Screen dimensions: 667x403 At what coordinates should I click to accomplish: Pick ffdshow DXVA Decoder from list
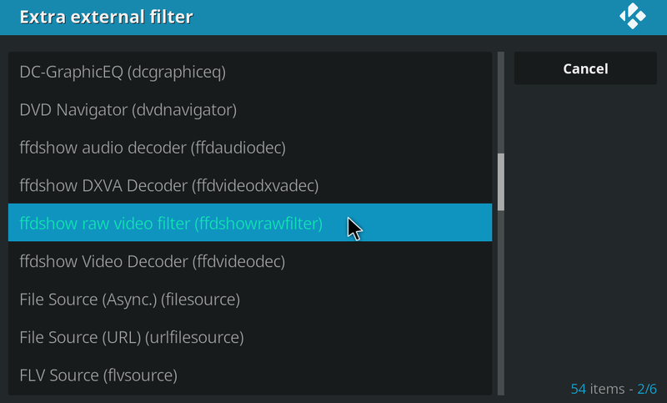(168, 185)
